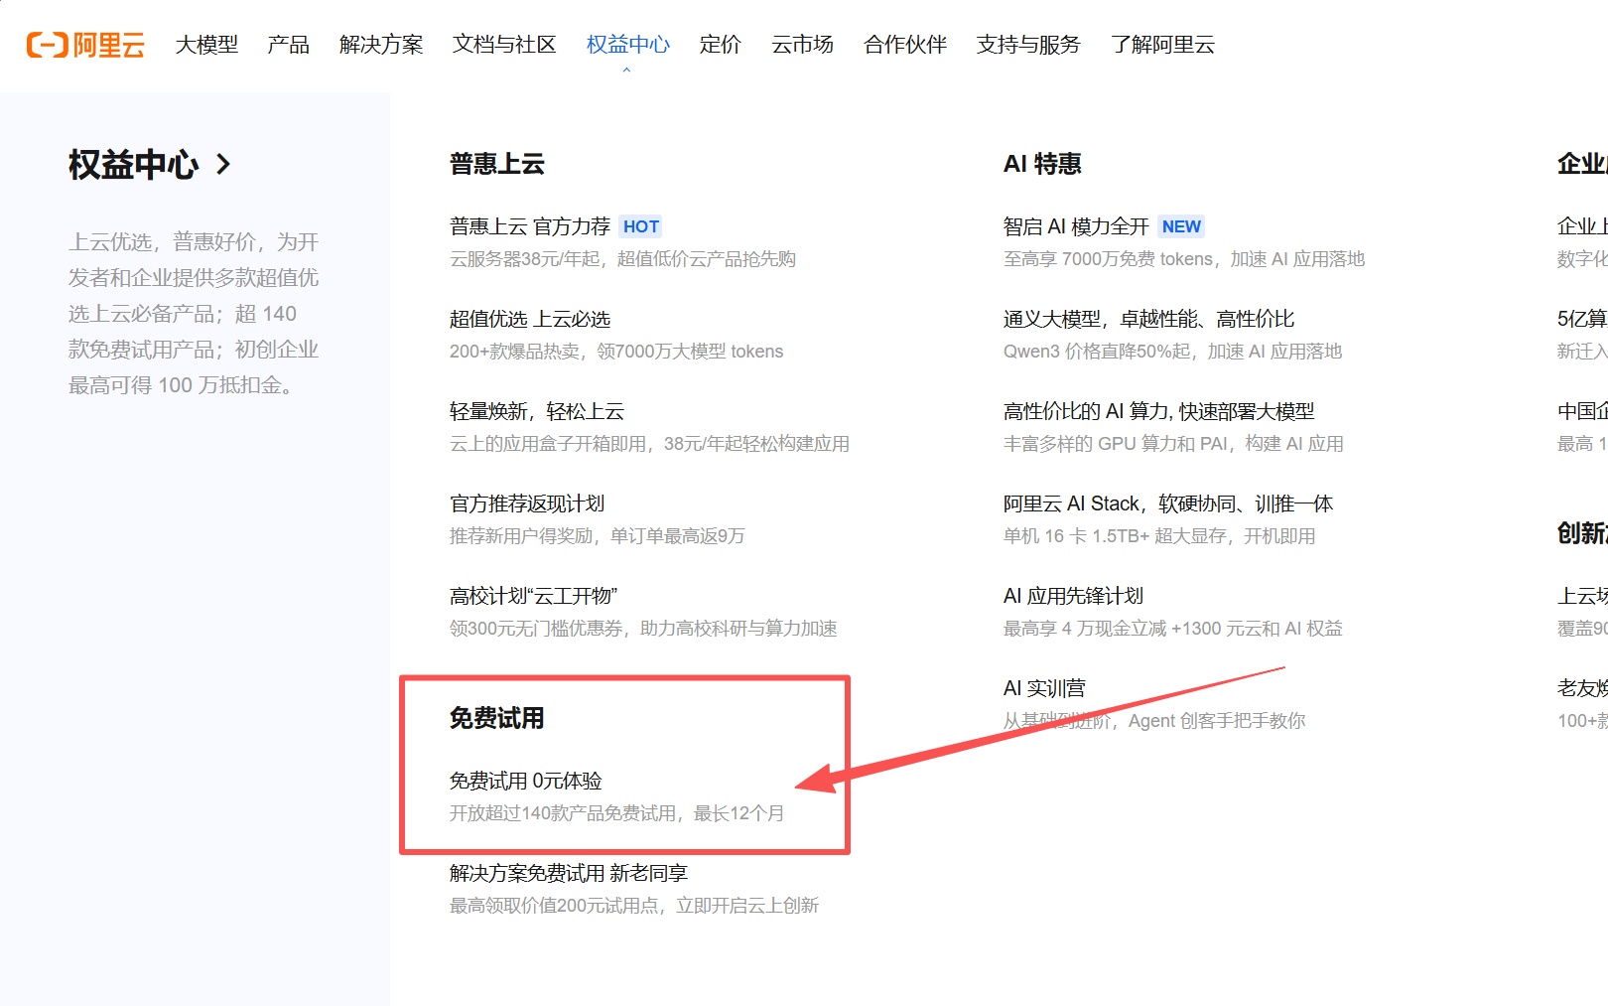This screenshot has width=1608, height=1006.
Task: Open the 权益中心 heading arrow
Action: 223,164
